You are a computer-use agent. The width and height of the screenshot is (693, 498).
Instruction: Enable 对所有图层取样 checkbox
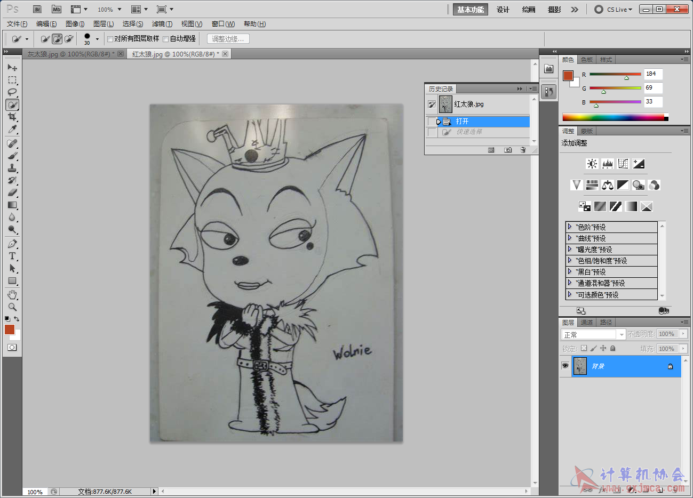click(x=110, y=39)
